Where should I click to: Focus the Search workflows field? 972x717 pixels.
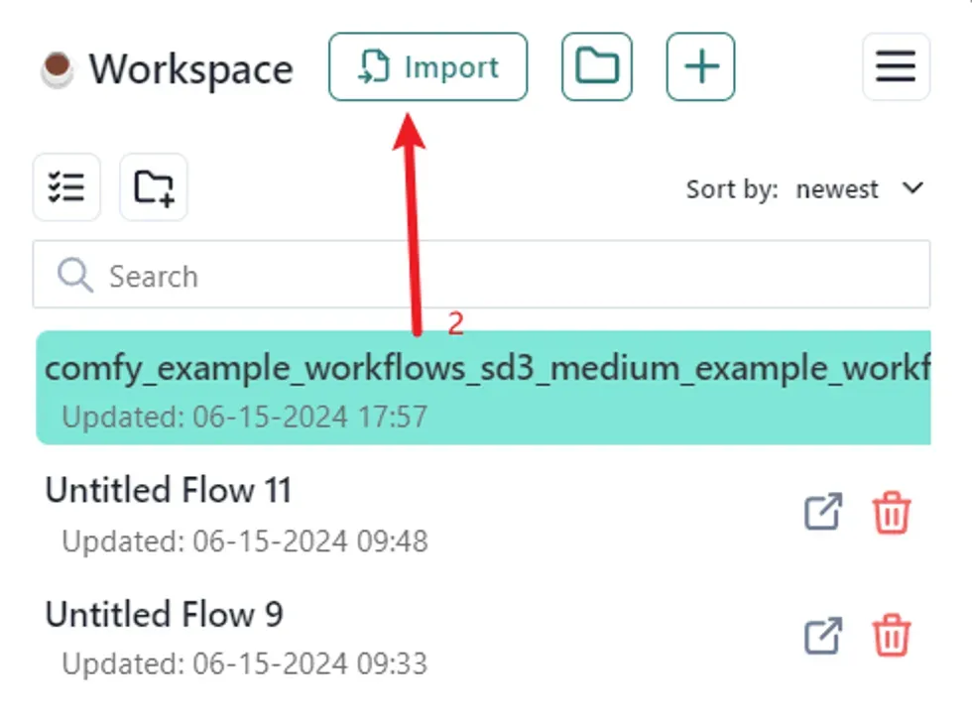pos(496,276)
